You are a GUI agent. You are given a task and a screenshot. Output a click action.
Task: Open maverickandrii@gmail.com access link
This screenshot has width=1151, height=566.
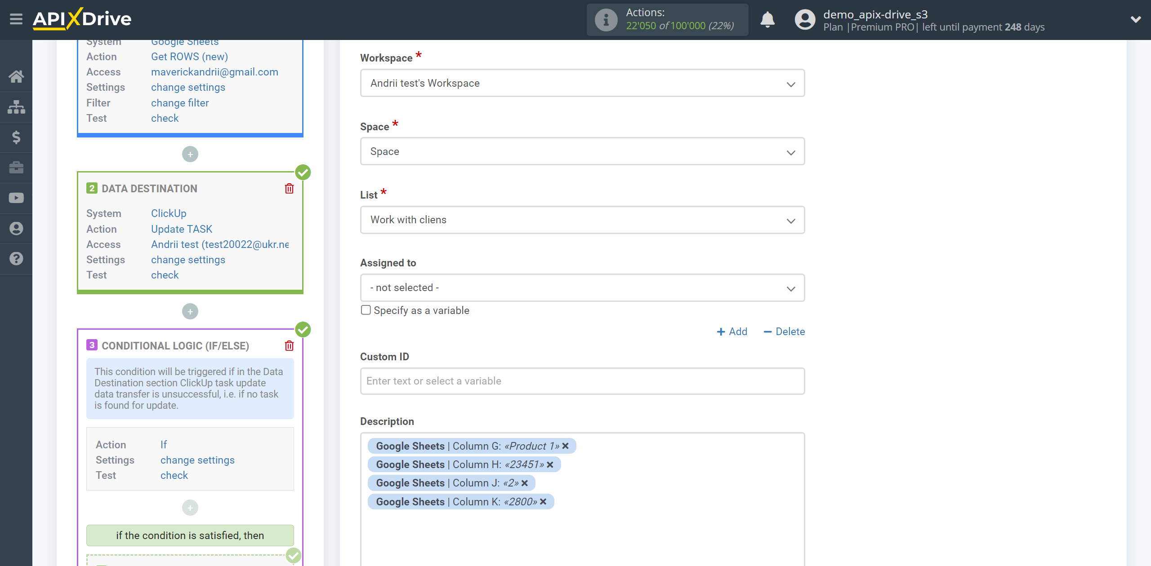click(x=214, y=72)
